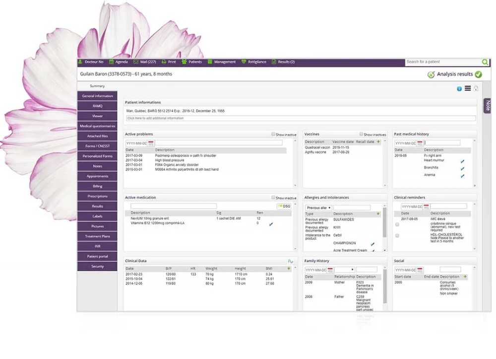Open Treatment Plans

97,236
